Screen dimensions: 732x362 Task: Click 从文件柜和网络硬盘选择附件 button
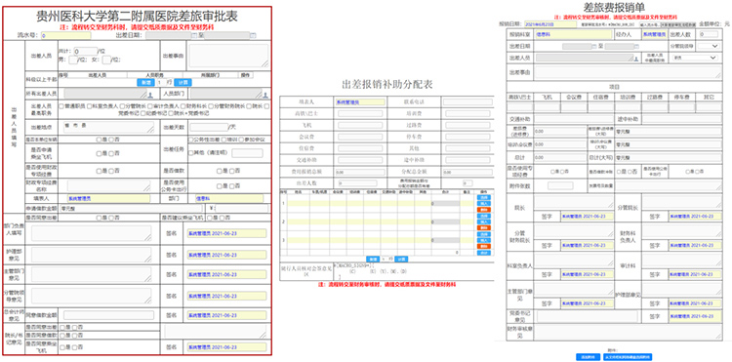627,357
